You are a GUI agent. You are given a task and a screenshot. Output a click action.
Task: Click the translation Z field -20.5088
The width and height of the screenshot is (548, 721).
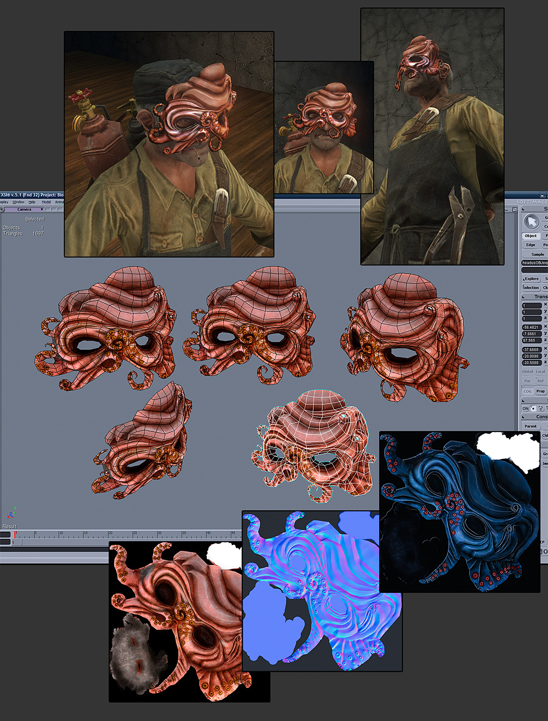(x=532, y=363)
